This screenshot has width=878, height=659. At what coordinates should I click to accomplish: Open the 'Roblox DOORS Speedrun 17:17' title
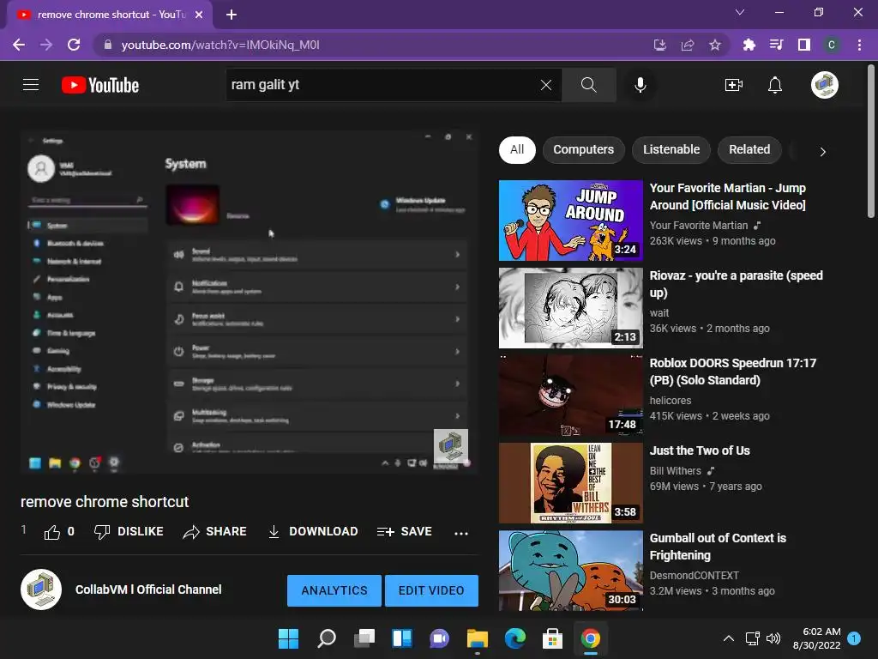pyautogui.click(x=733, y=372)
